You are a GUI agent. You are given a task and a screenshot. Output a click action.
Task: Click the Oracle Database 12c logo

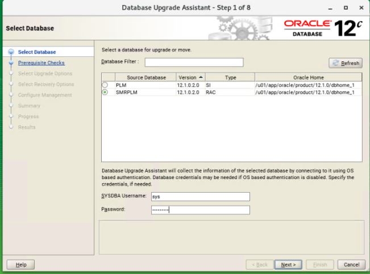point(323,28)
